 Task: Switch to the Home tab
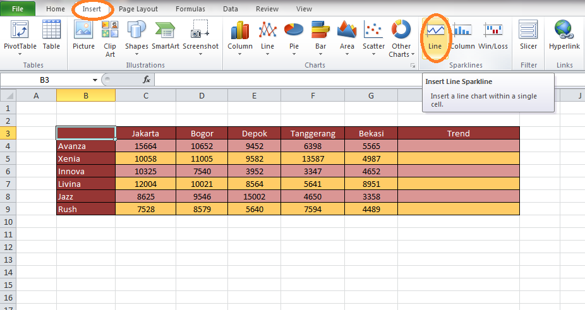pos(55,9)
